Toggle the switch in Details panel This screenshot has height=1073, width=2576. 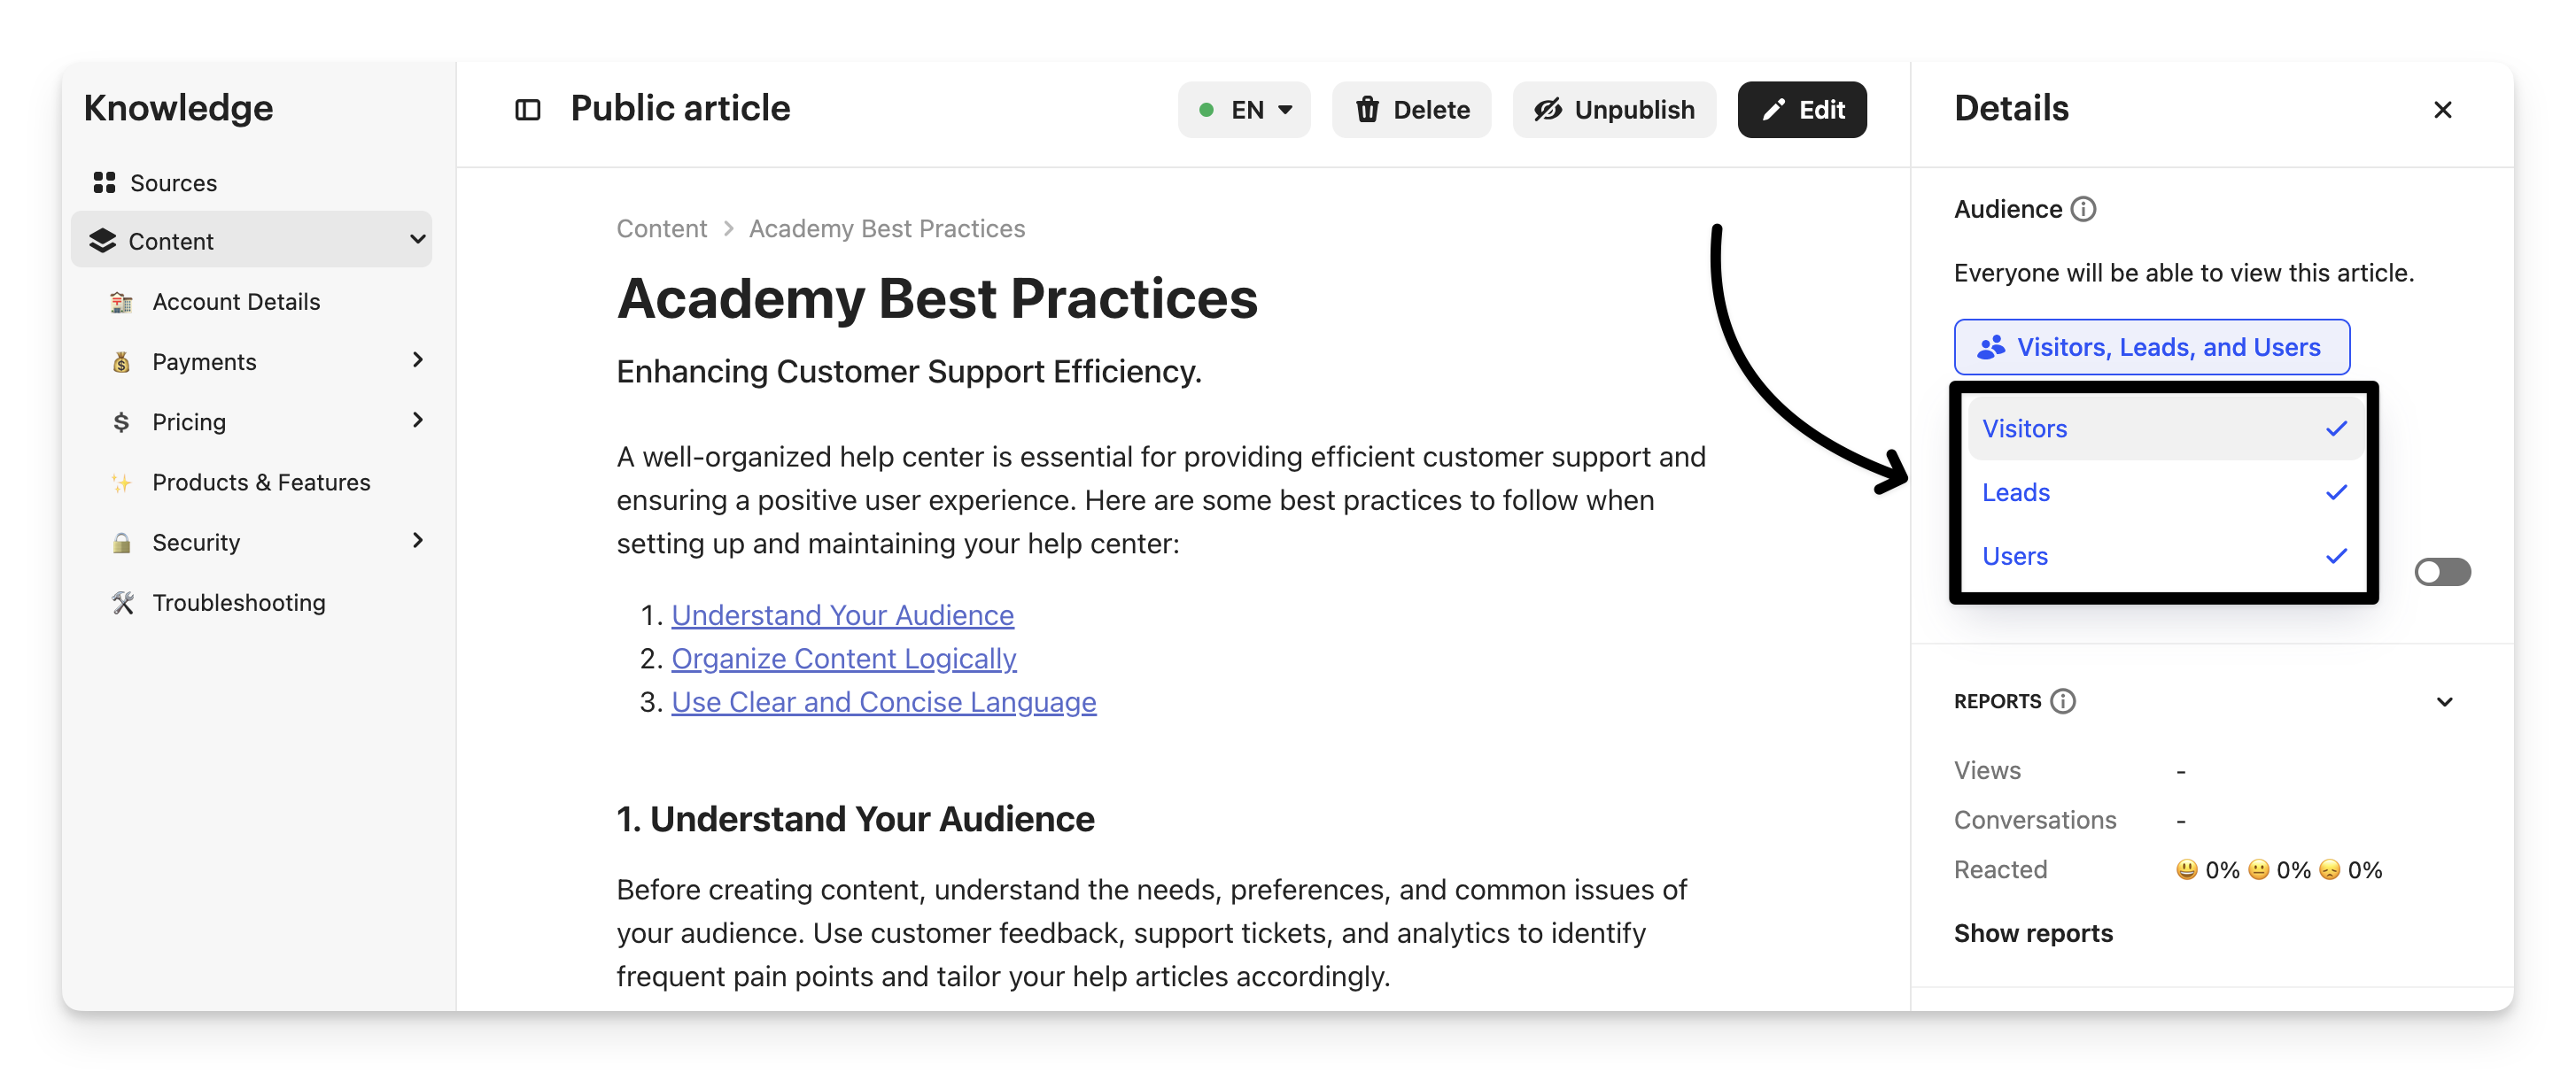2442,571
